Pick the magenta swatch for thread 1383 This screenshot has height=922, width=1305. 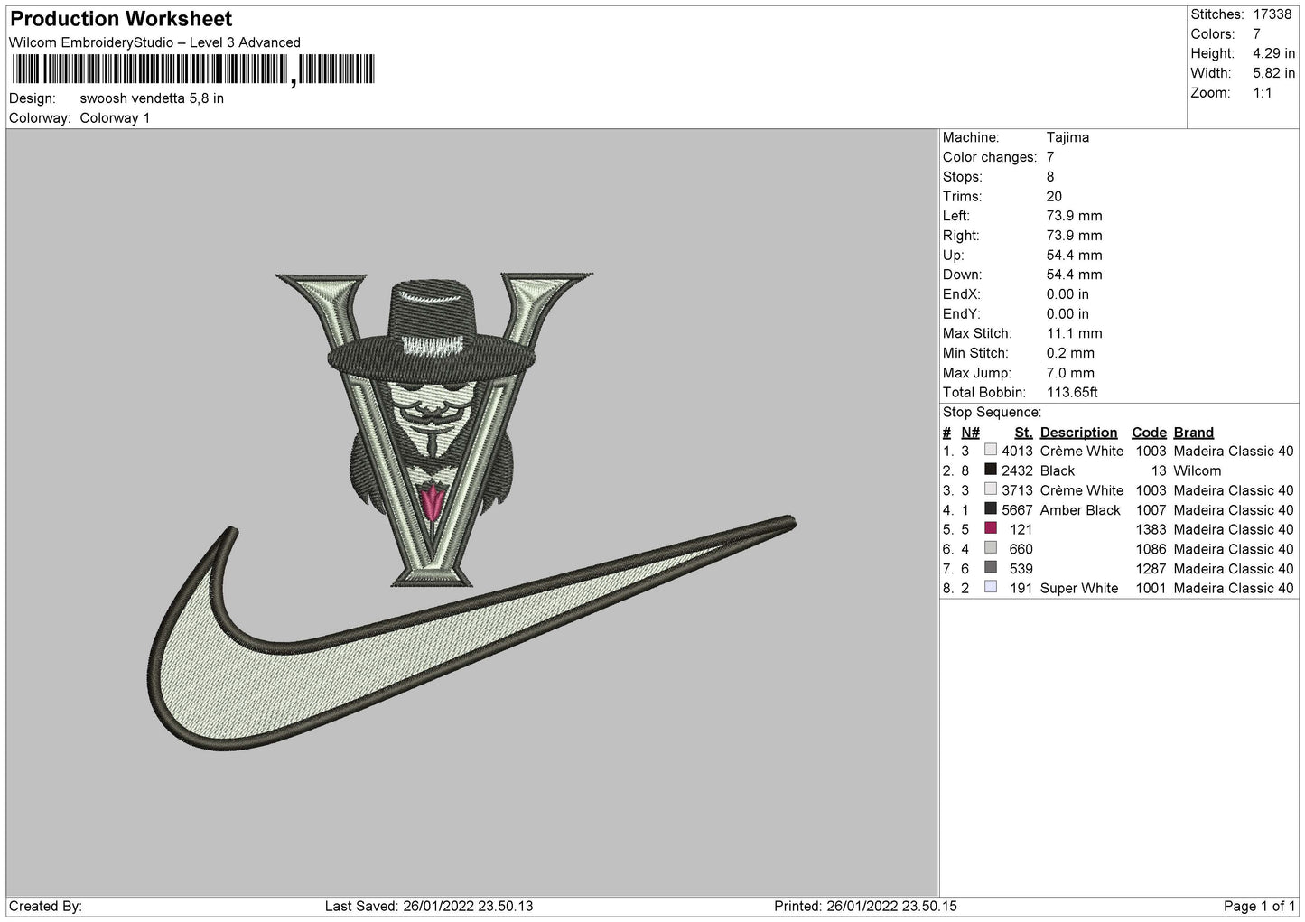pyautogui.click(x=991, y=529)
